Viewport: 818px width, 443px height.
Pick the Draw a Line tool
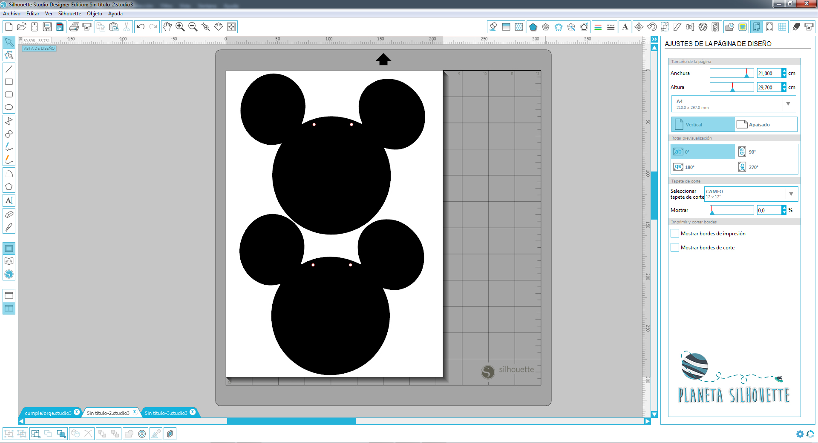[x=9, y=69]
